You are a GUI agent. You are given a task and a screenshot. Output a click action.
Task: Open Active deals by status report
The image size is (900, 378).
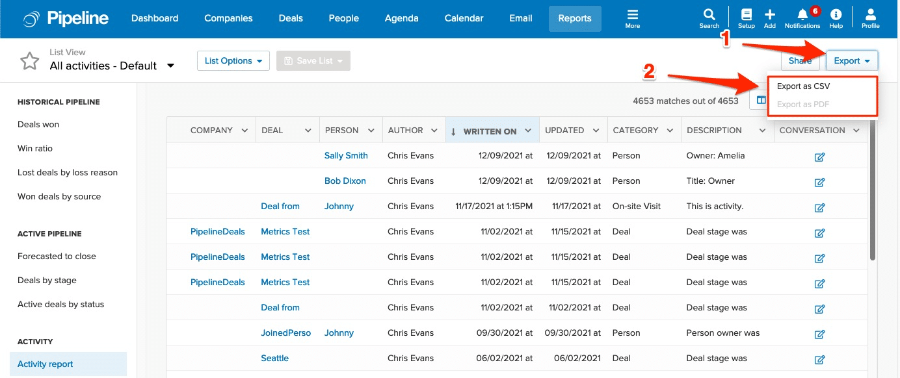click(60, 305)
